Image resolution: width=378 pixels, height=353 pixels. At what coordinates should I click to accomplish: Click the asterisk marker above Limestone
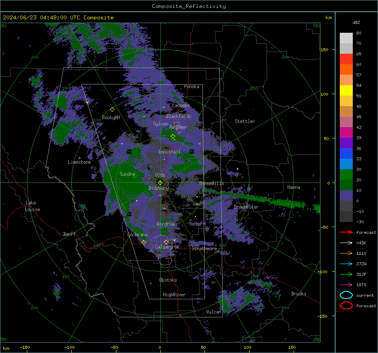[79, 158]
